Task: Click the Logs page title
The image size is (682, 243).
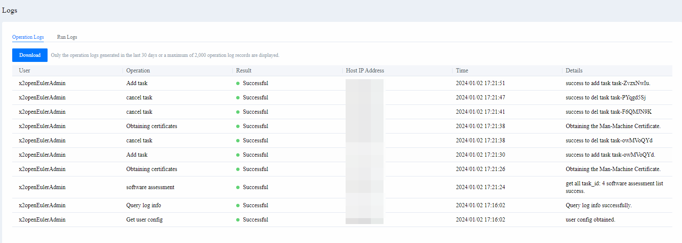Action: [x=10, y=11]
